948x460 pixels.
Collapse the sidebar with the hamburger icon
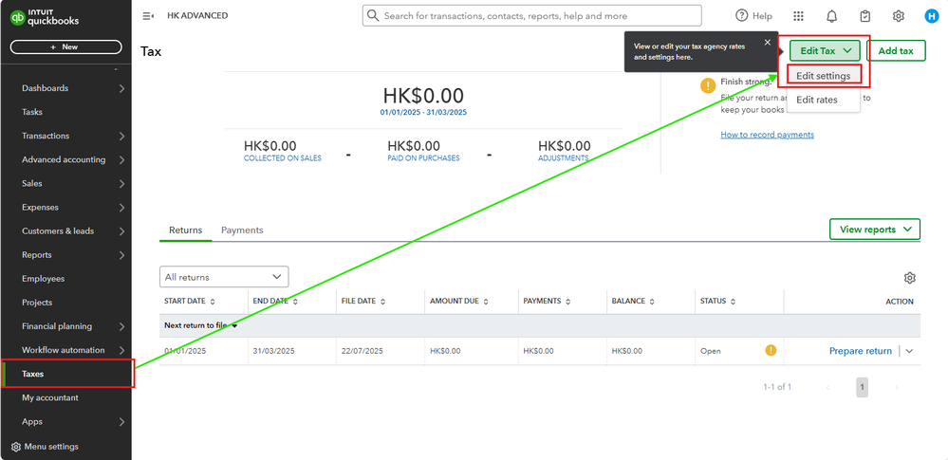[148, 16]
